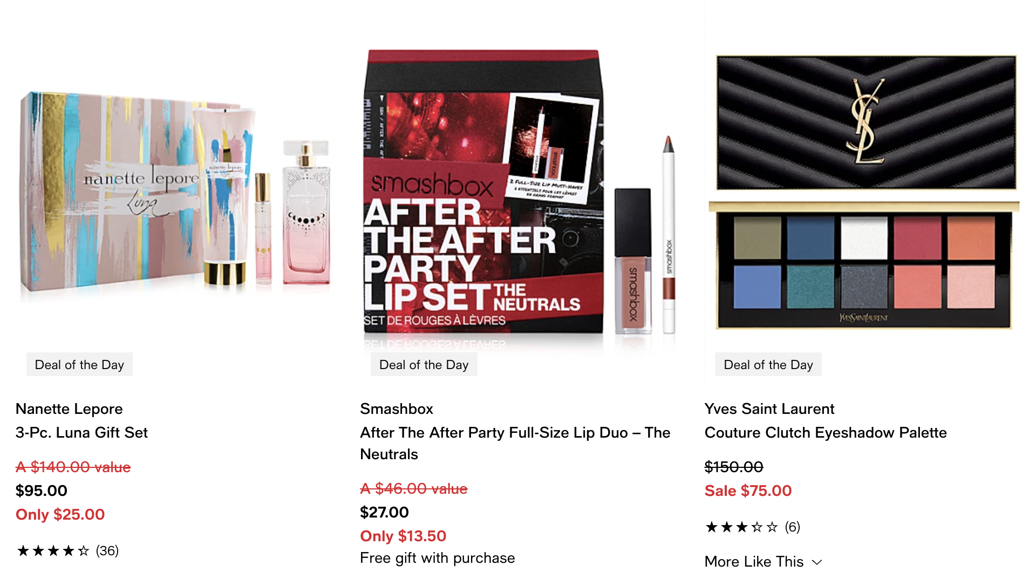Click the Yves Saint Laurent brand name
Viewport: 1036px width, 572px height.
[x=769, y=409]
